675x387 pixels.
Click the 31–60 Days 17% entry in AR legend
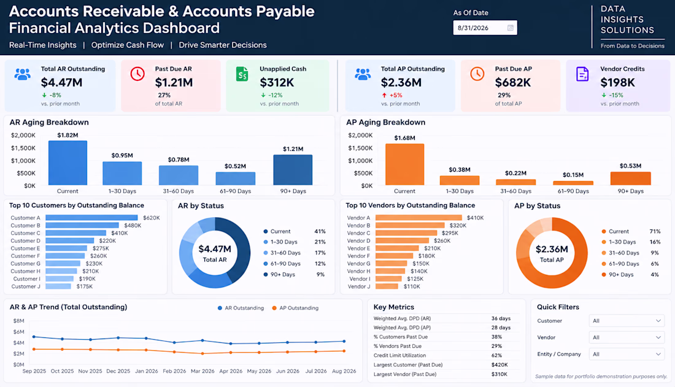295,253
